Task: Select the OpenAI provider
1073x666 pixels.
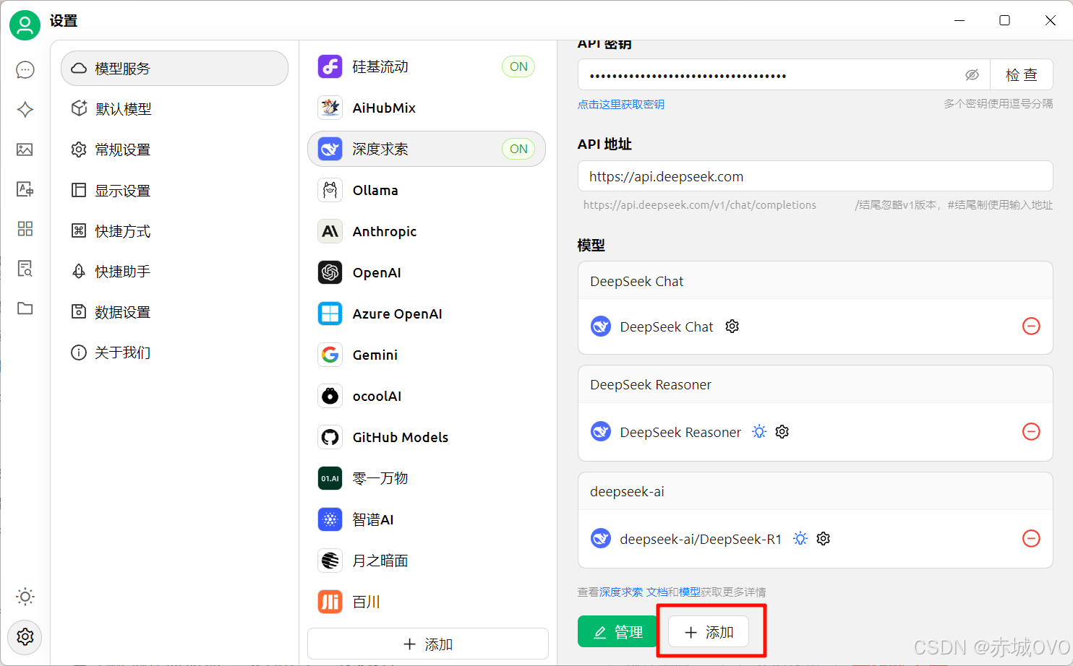Action: tap(427, 272)
